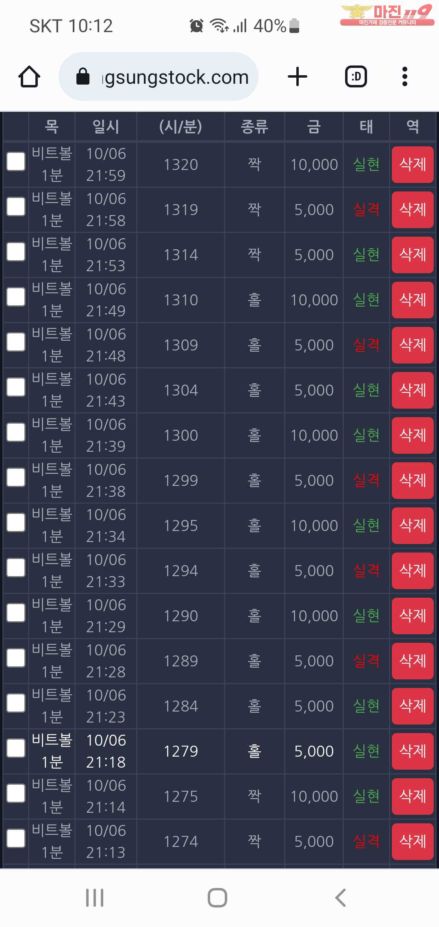
Task: Tap the 마진119 logo banner
Action: click(387, 15)
